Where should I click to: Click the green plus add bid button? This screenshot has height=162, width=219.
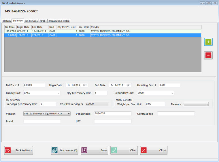click(208, 42)
